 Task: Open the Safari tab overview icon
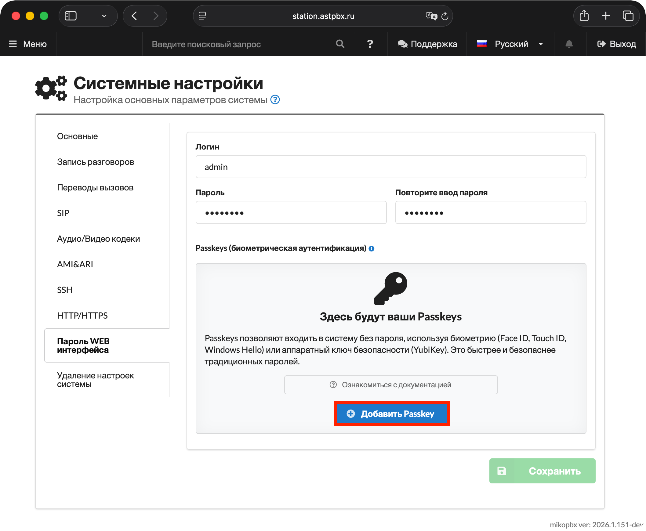(628, 16)
